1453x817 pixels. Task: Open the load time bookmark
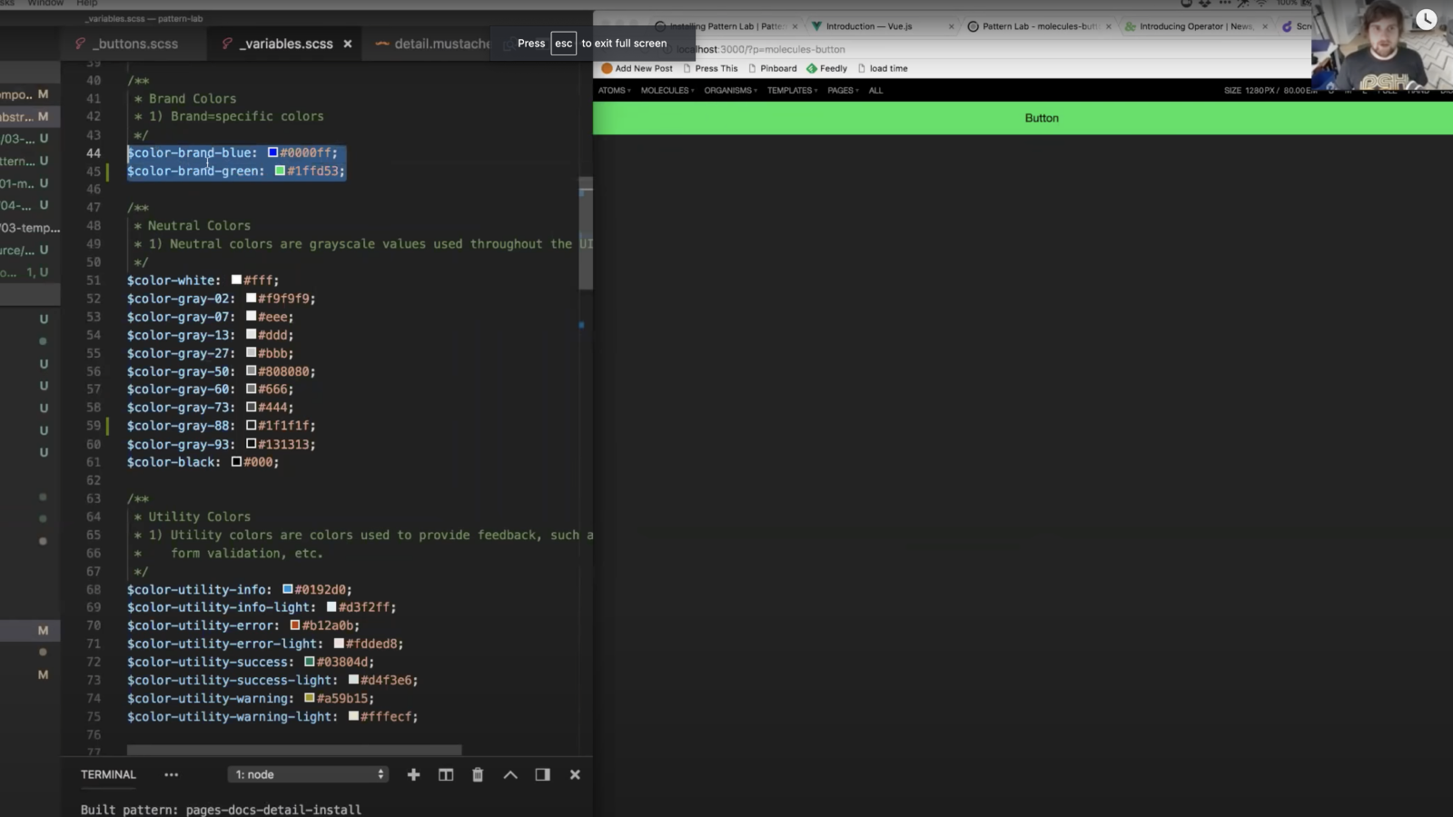click(882, 68)
